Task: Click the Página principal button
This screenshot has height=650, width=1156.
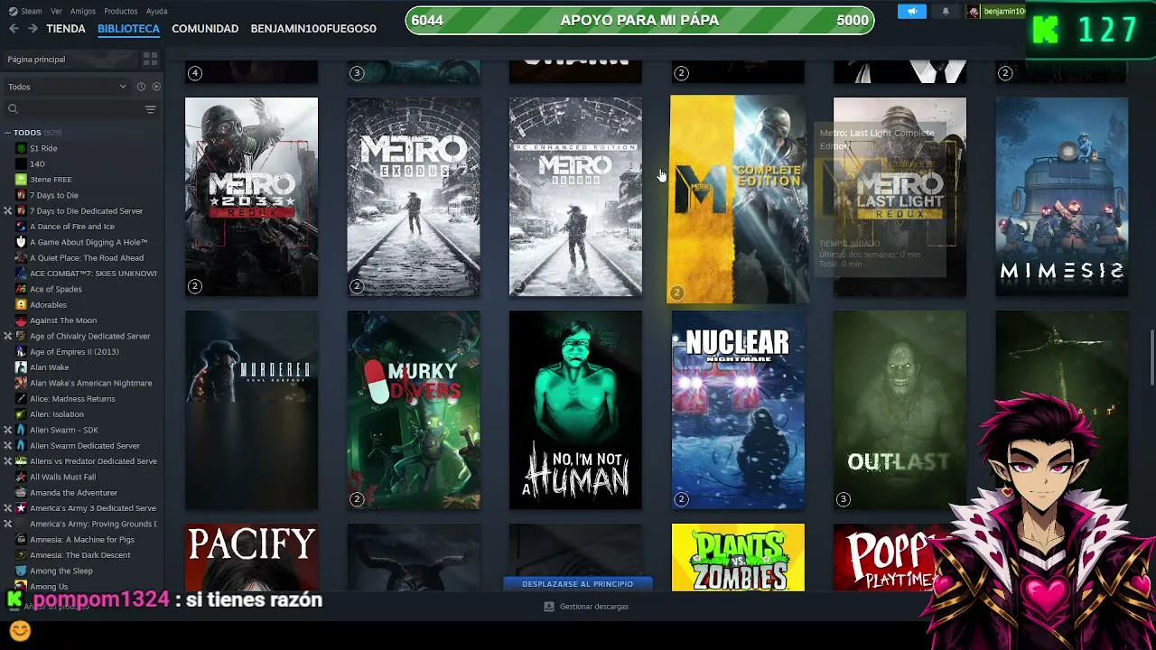Action: (x=68, y=59)
